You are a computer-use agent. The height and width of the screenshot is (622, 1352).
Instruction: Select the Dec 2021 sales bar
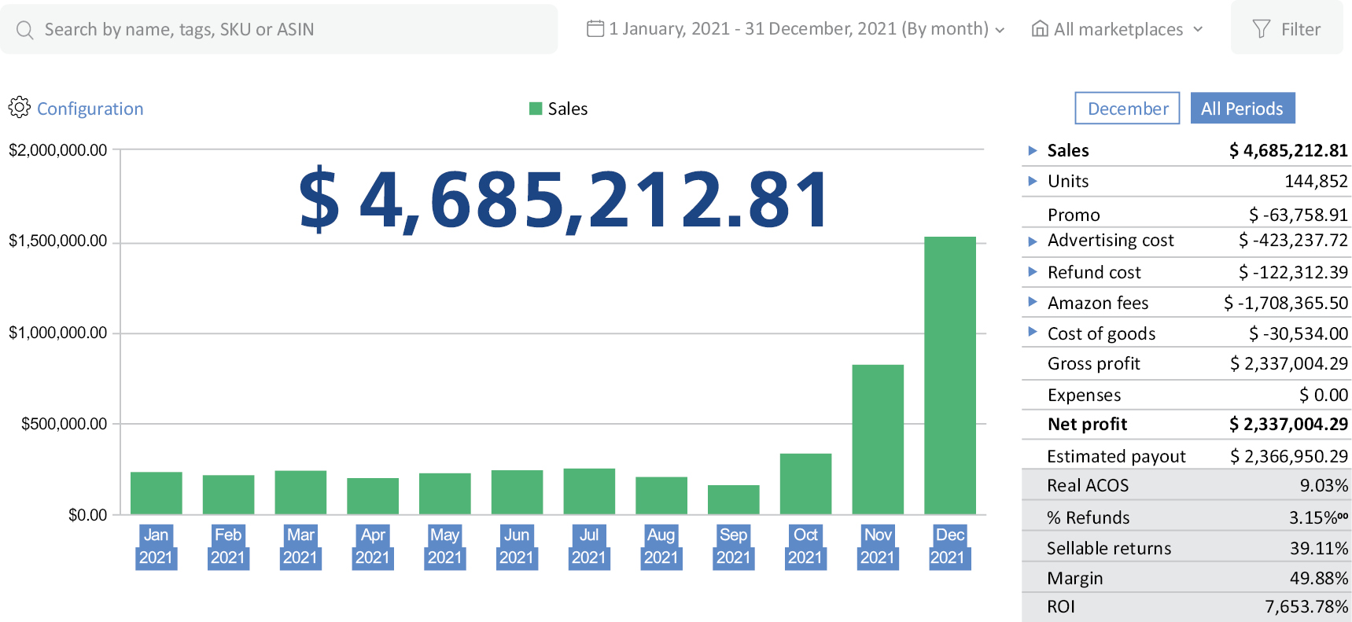point(950,375)
